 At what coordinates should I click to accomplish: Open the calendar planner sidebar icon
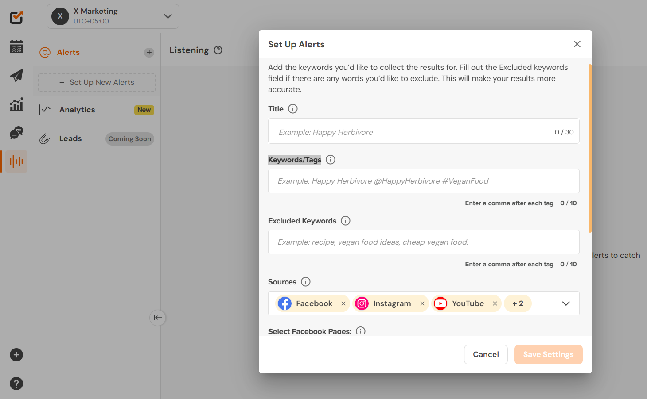[16, 46]
